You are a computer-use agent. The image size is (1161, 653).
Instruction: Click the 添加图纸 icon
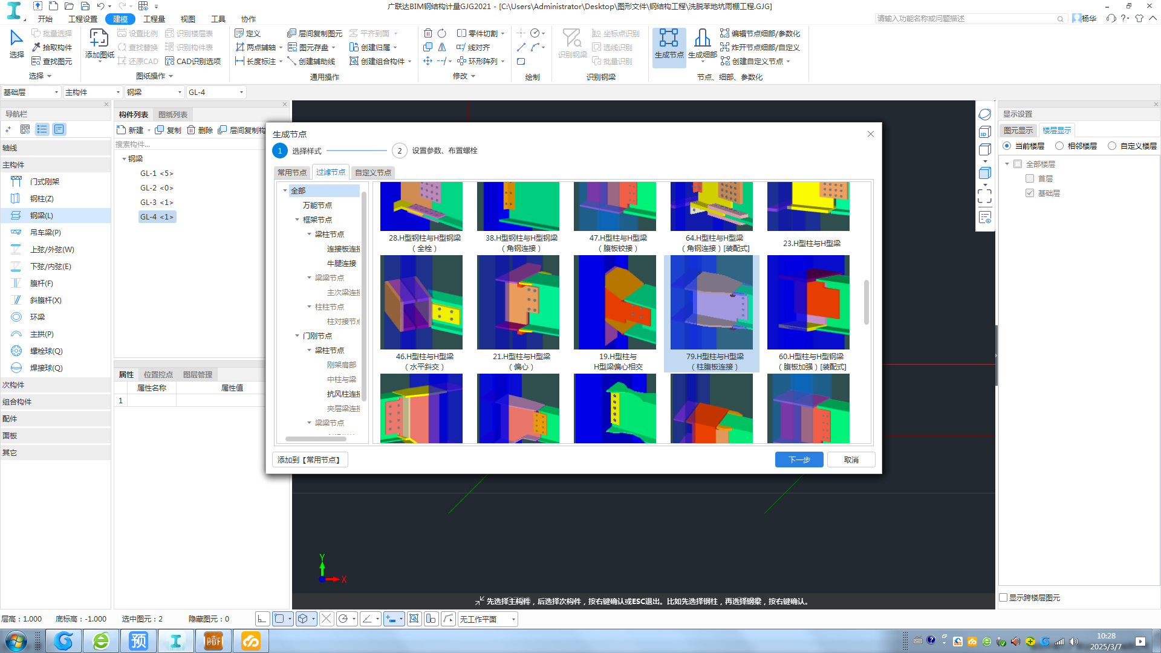click(99, 44)
